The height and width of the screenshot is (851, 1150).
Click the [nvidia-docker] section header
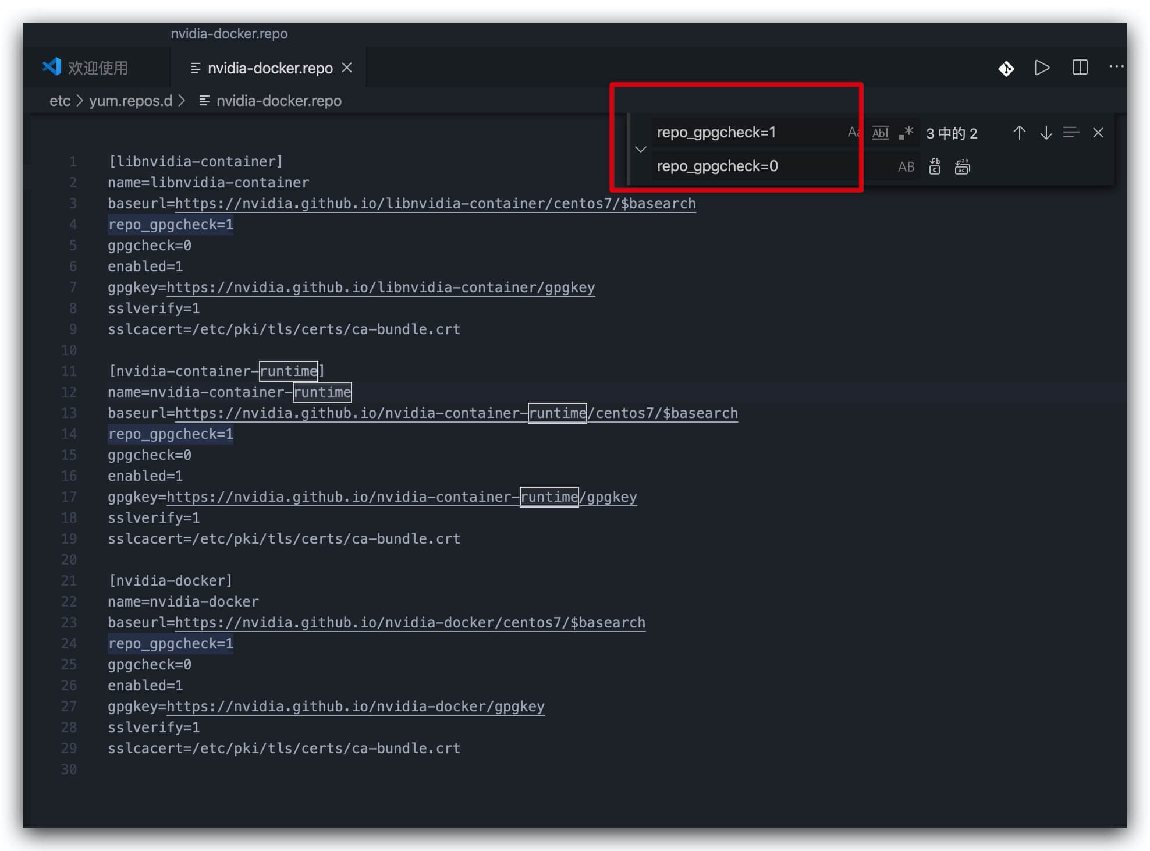point(171,581)
